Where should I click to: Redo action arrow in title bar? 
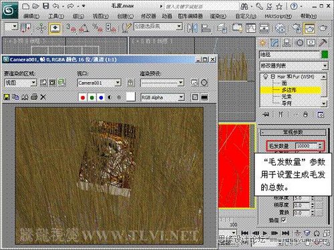[71, 6]
